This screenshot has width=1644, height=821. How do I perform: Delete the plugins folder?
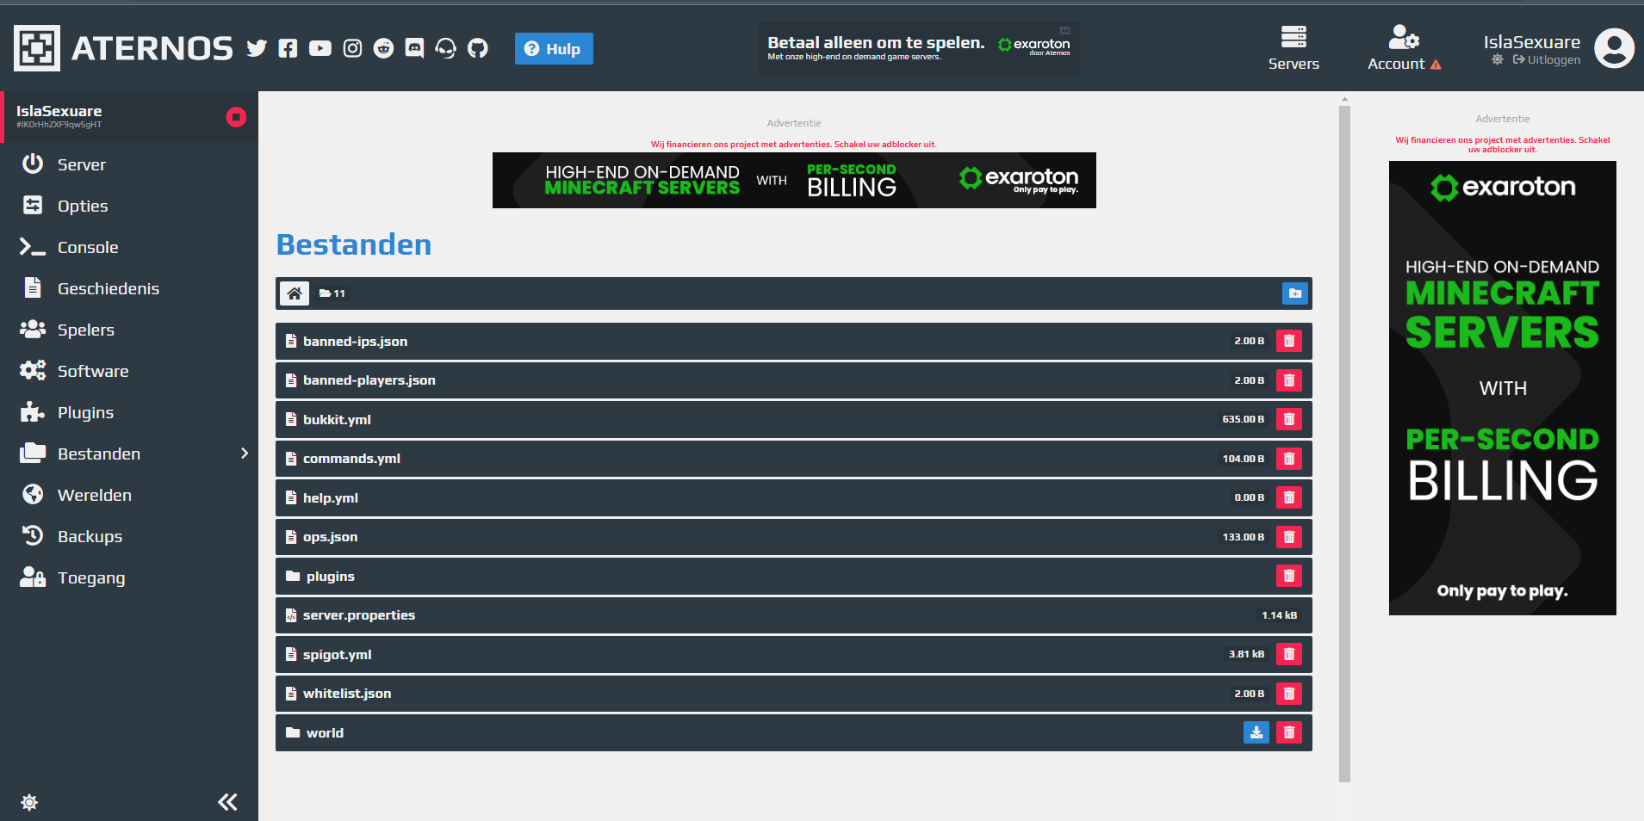(x=1289, y=576)
